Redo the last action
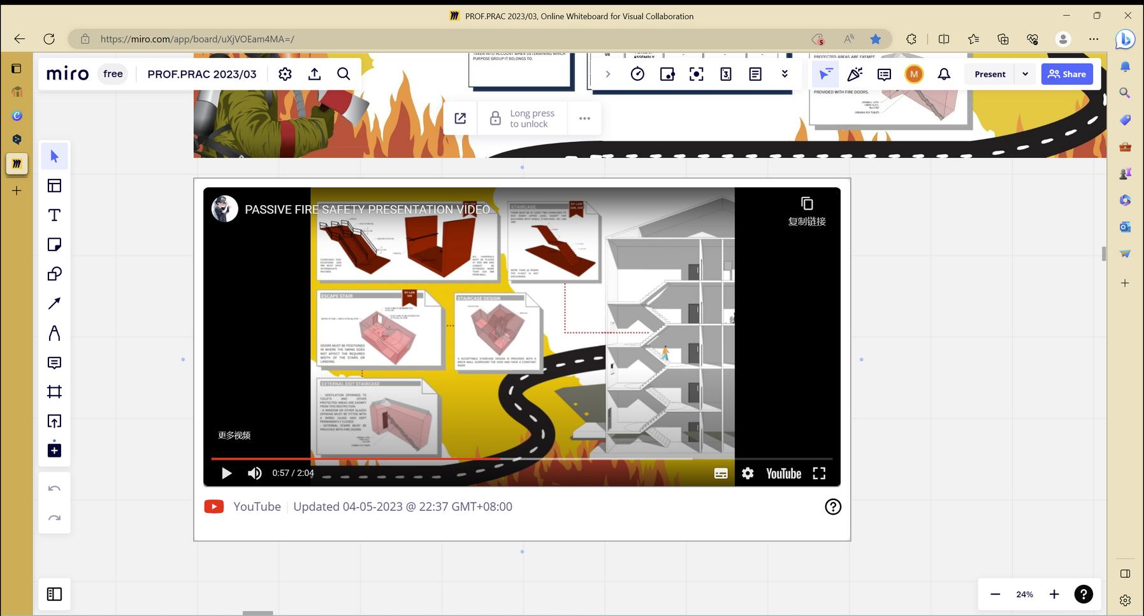1144x616 pixels. coord(54,518)
